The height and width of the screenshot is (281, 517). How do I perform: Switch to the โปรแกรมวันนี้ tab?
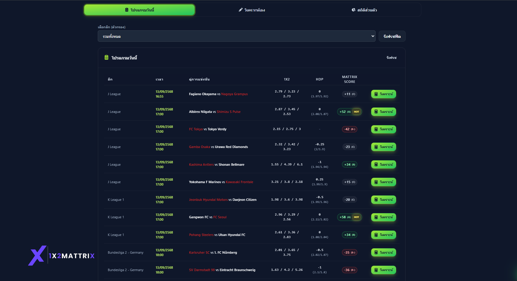tap(140, 10)
